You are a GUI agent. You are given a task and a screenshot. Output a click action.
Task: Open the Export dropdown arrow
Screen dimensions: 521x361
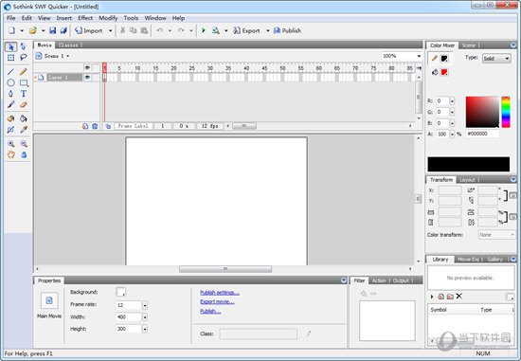268,31
